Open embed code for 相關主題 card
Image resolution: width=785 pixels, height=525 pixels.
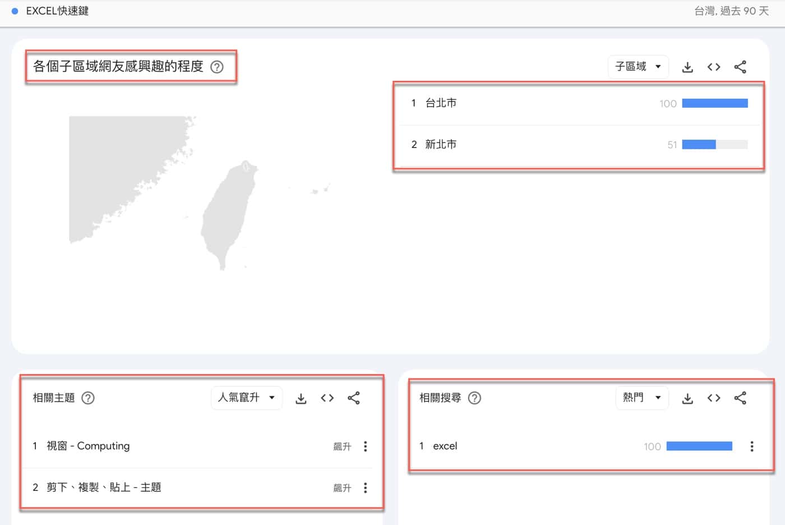click(327, 398)
